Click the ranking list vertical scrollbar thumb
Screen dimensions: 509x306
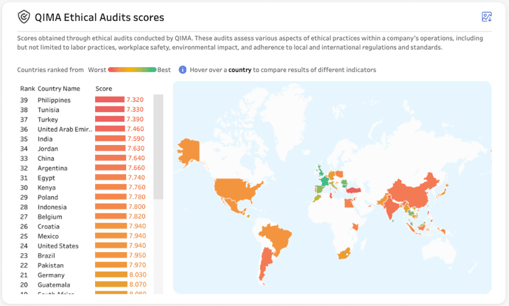click(158, 147)
